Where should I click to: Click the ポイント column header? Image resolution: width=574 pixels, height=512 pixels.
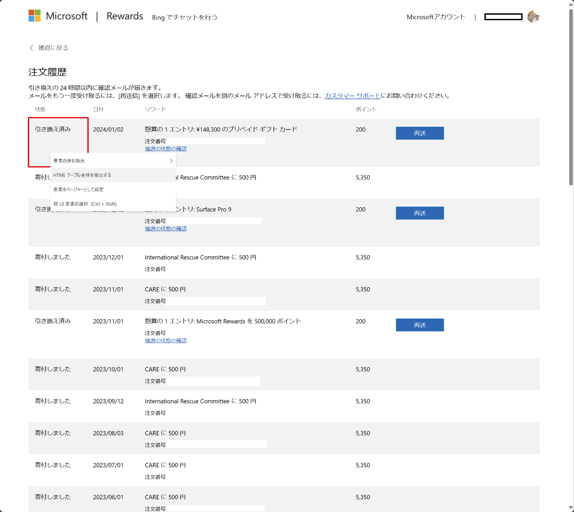[x=366, y=109]
